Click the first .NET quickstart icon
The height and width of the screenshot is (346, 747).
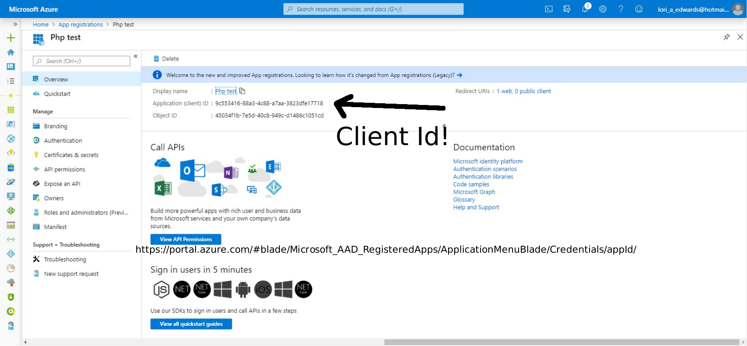click(182, 289)
